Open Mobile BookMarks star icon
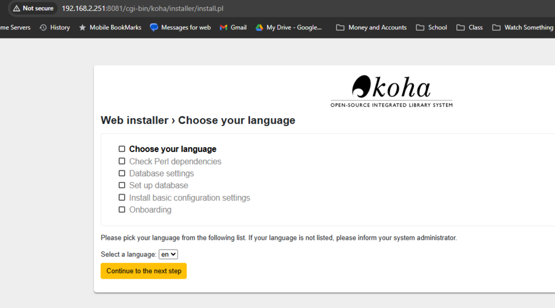This screenshot has height=308, width=555. (x=83, y=28)
